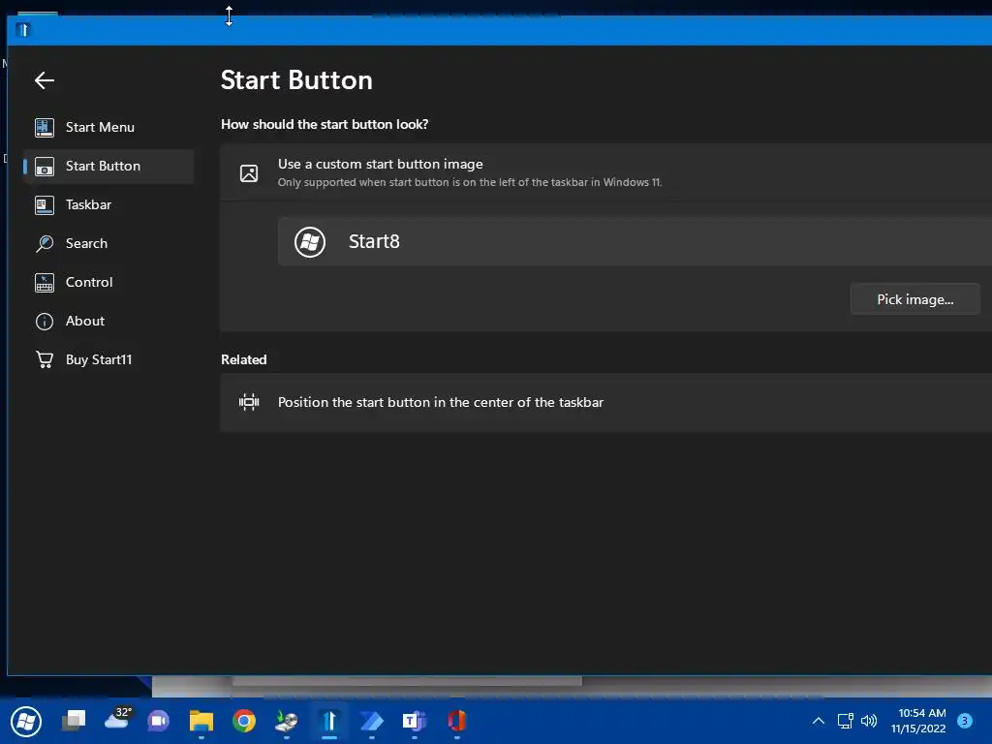Open 'Position the start button in center' setting
Image resolution: width=992 pixels, height=744 pixels.
(606, 402)
